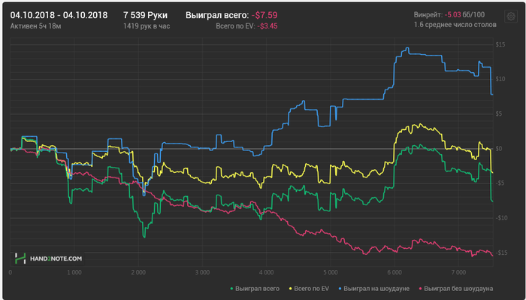This screenshot has height=300, width=526.
Task: Select the date range 04.10.2018 - 04.10.2018
Action: (x=59, y=15)
